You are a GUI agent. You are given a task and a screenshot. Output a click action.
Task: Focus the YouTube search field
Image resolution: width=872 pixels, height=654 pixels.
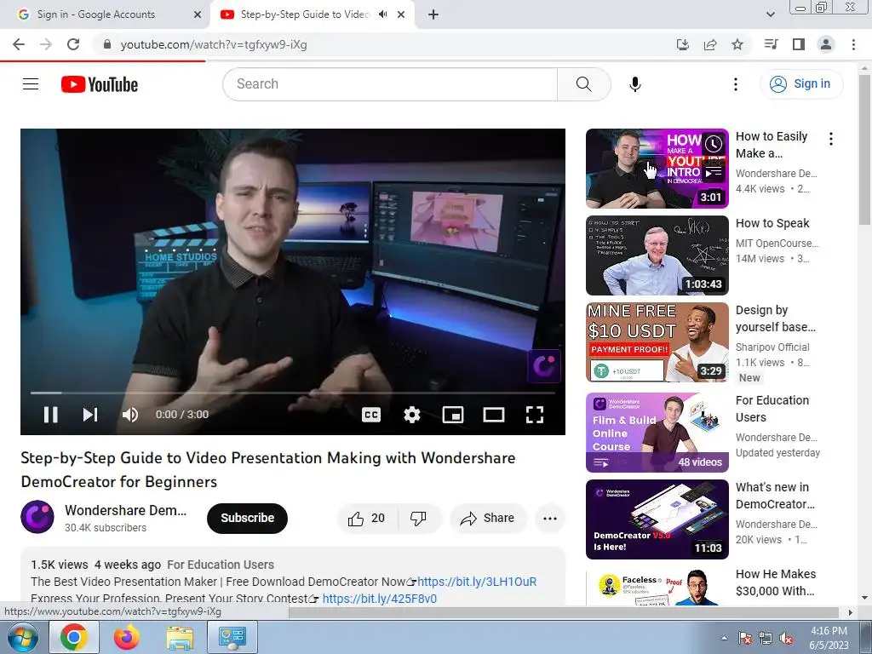click(390, 84)
